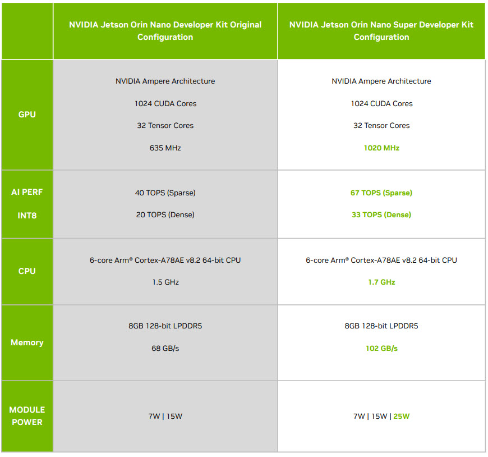Click NVIDIA Ampere Architecture in Super column
488x457 pixels.
click(x=381, y=81)
